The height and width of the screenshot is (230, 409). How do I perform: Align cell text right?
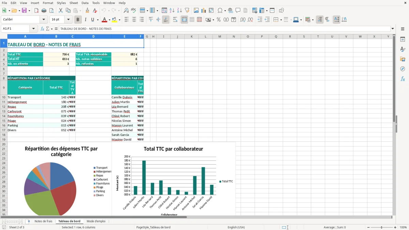142,20
